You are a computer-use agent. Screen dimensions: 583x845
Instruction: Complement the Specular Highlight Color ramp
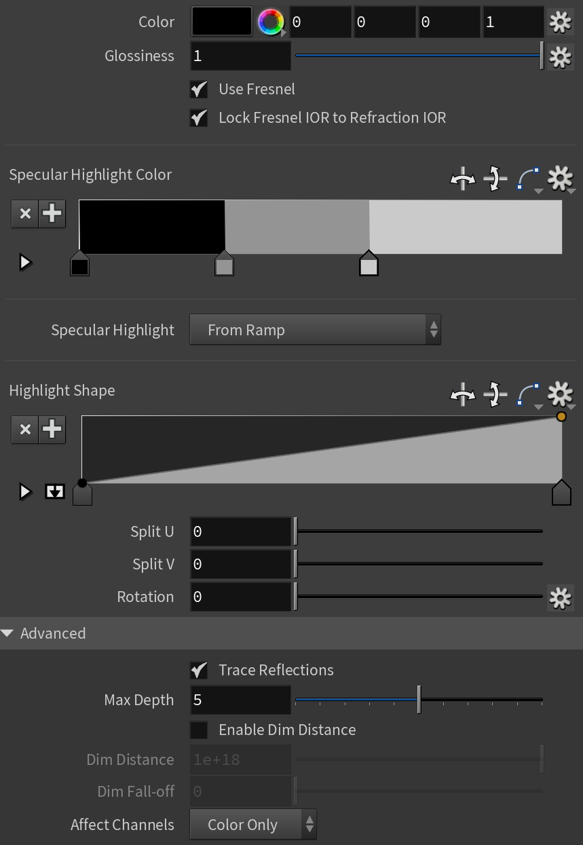coord(495,180)
